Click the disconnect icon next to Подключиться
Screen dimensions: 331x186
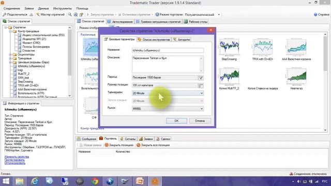(x=31, y=14)
